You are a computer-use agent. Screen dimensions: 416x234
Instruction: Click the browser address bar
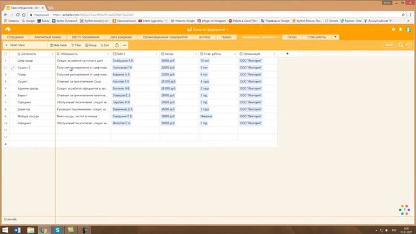(213, 15)
